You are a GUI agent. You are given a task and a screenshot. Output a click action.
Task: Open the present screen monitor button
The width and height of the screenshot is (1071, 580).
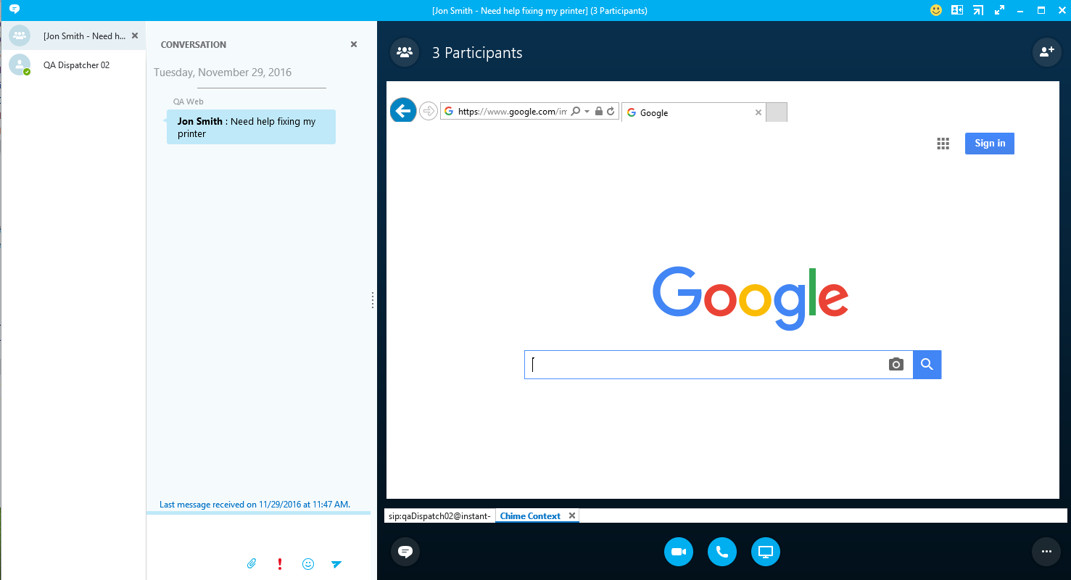click(x=766, y=552)
